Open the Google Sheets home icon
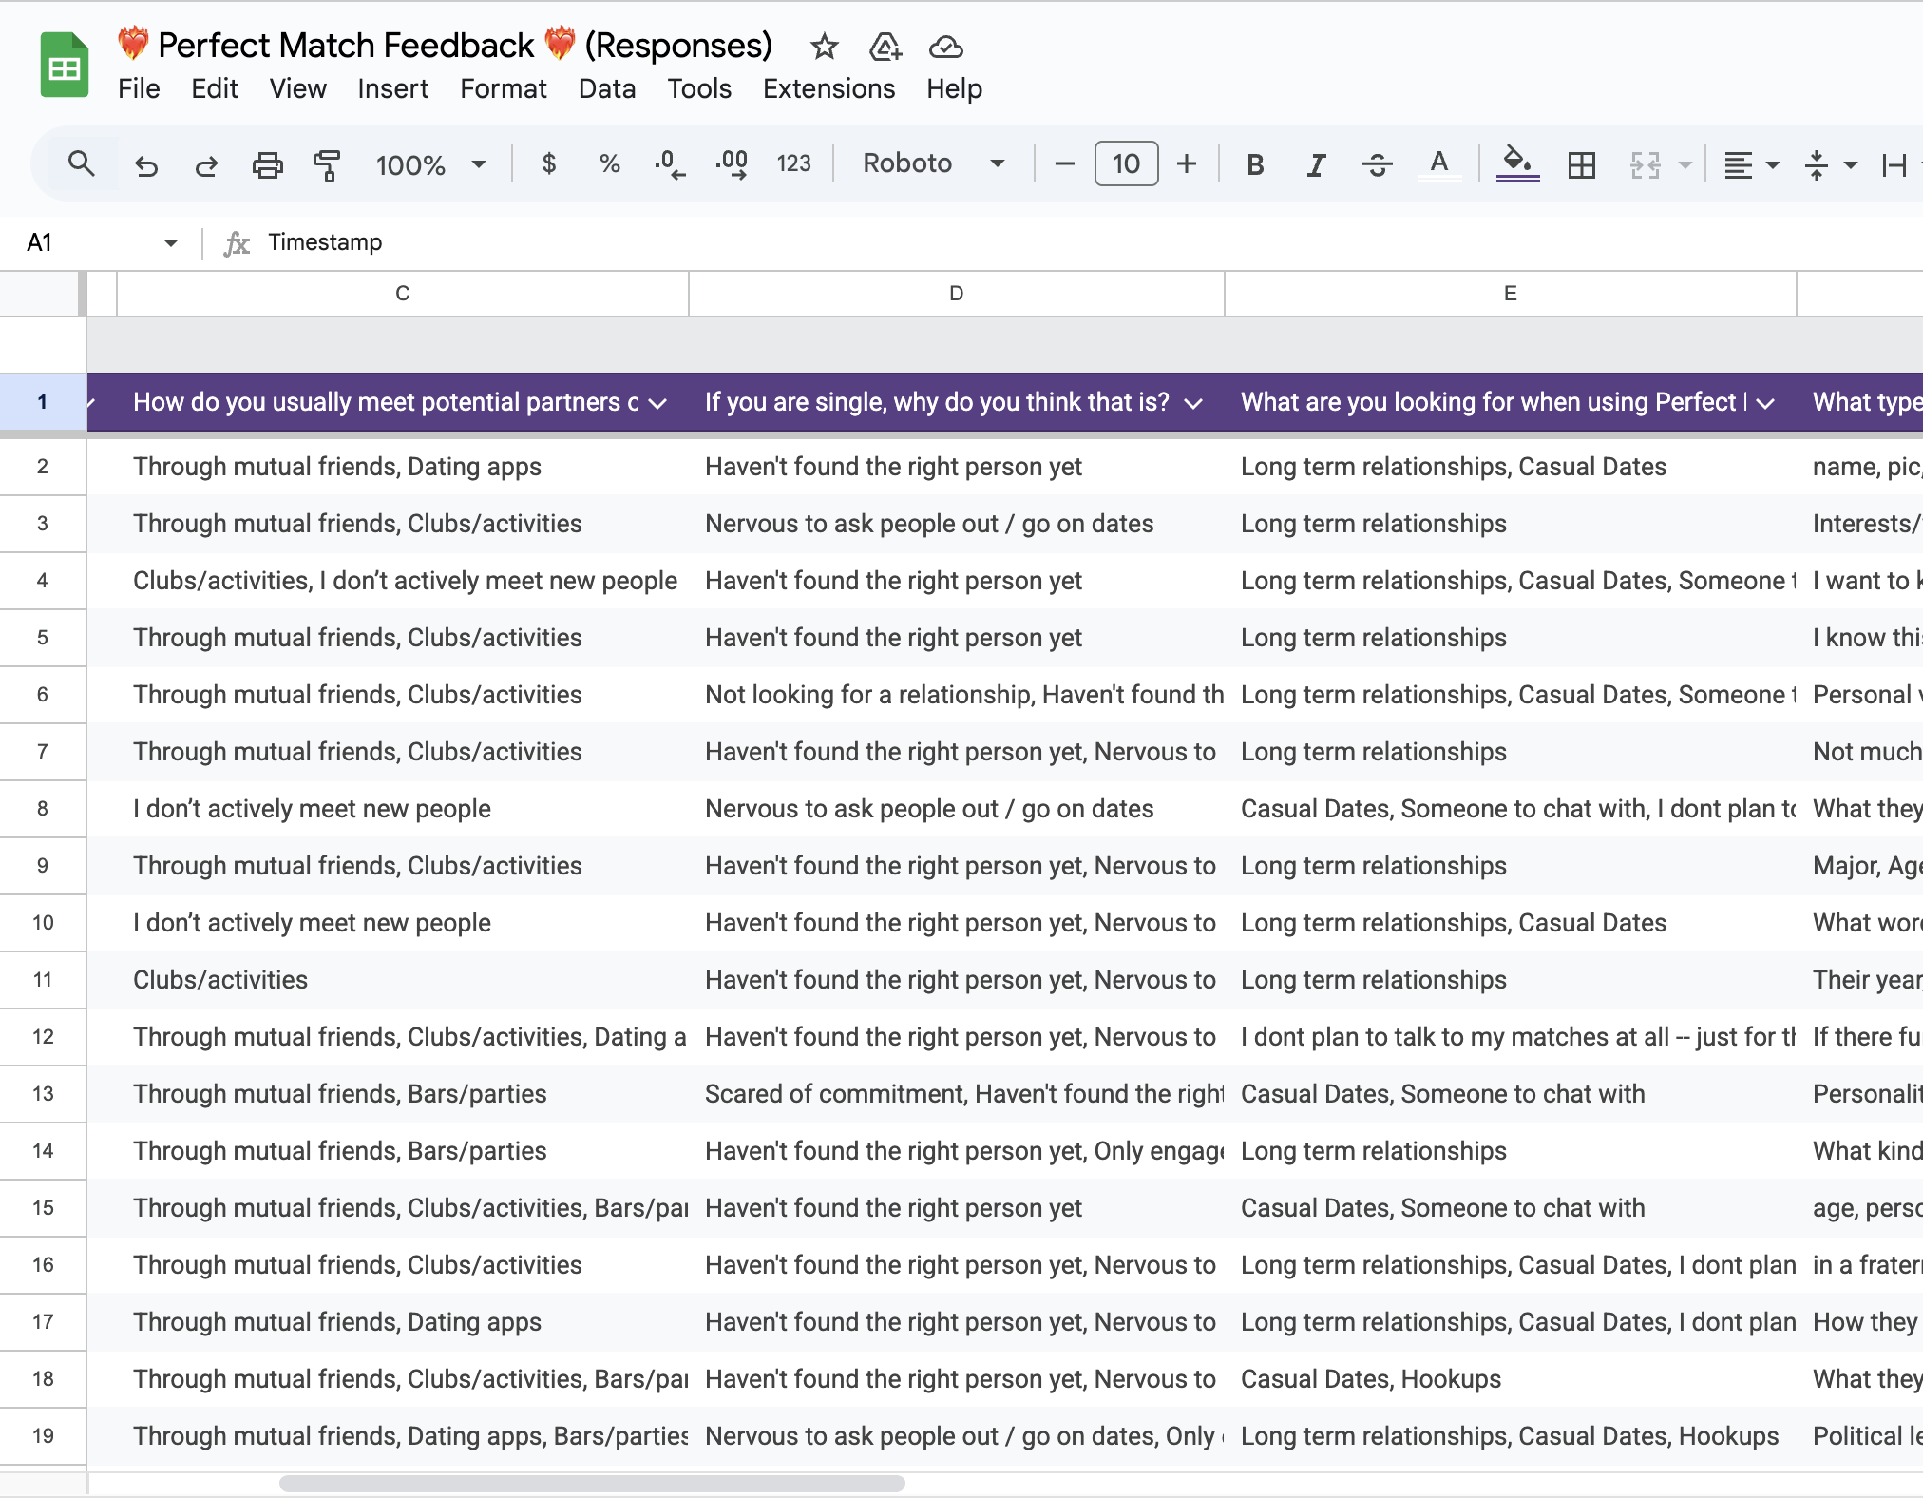Viewport: 1923px width, 1498px height. coord(64,65)
